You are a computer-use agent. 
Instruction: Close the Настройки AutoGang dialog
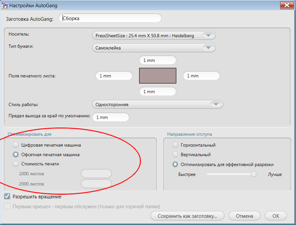pos(287,5)
